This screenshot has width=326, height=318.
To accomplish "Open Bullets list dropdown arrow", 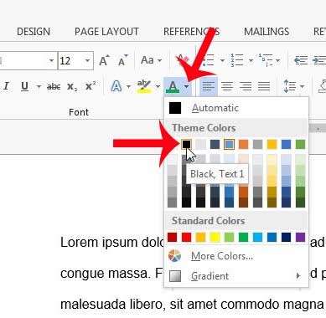I will tap(222, 60).
